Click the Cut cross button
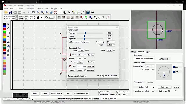The width and height of the screenshot is (186, 104). pyautogui.click(x=91, y=66)
